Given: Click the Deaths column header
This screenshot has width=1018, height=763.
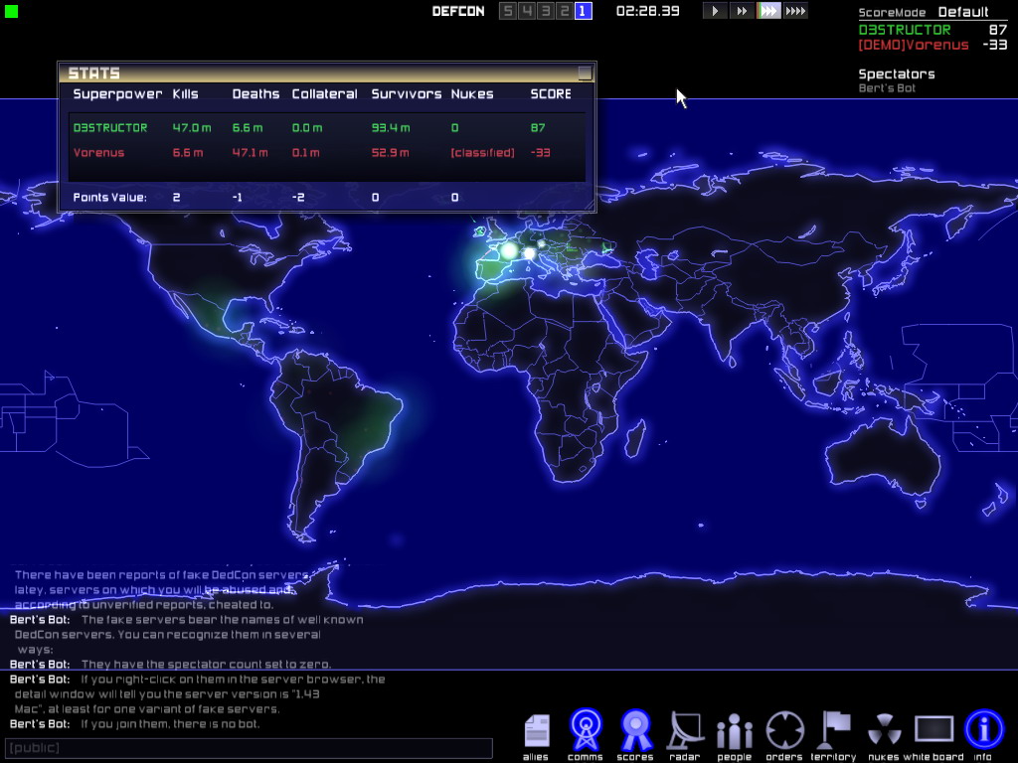Looking at the screenshot, I should (255, 94).
